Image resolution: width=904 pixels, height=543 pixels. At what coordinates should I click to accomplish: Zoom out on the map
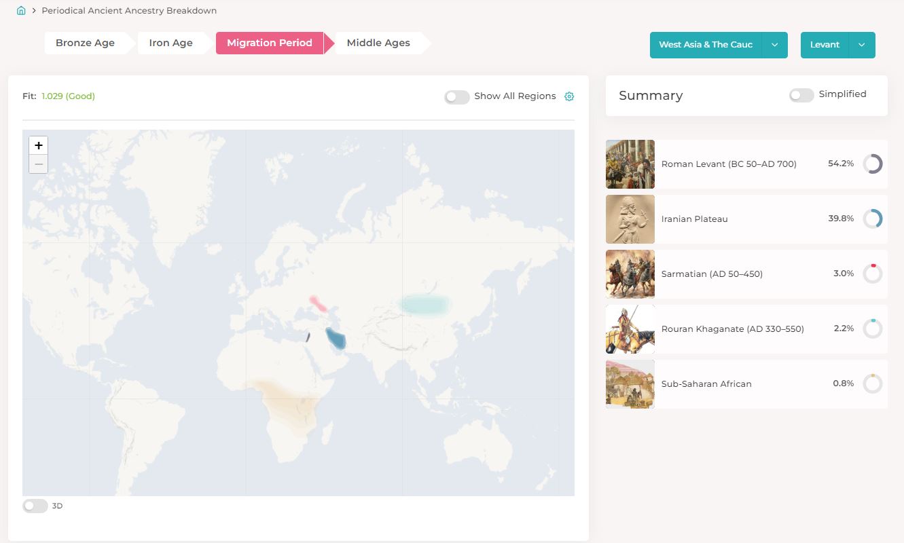[x=39, y=164]
